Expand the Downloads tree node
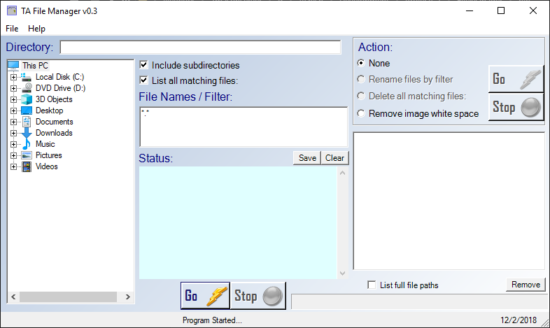This screenshot has width=550, height=328. tap(13, 133)
